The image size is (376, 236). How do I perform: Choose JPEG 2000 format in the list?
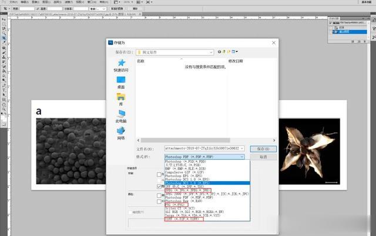coord(207,194)
